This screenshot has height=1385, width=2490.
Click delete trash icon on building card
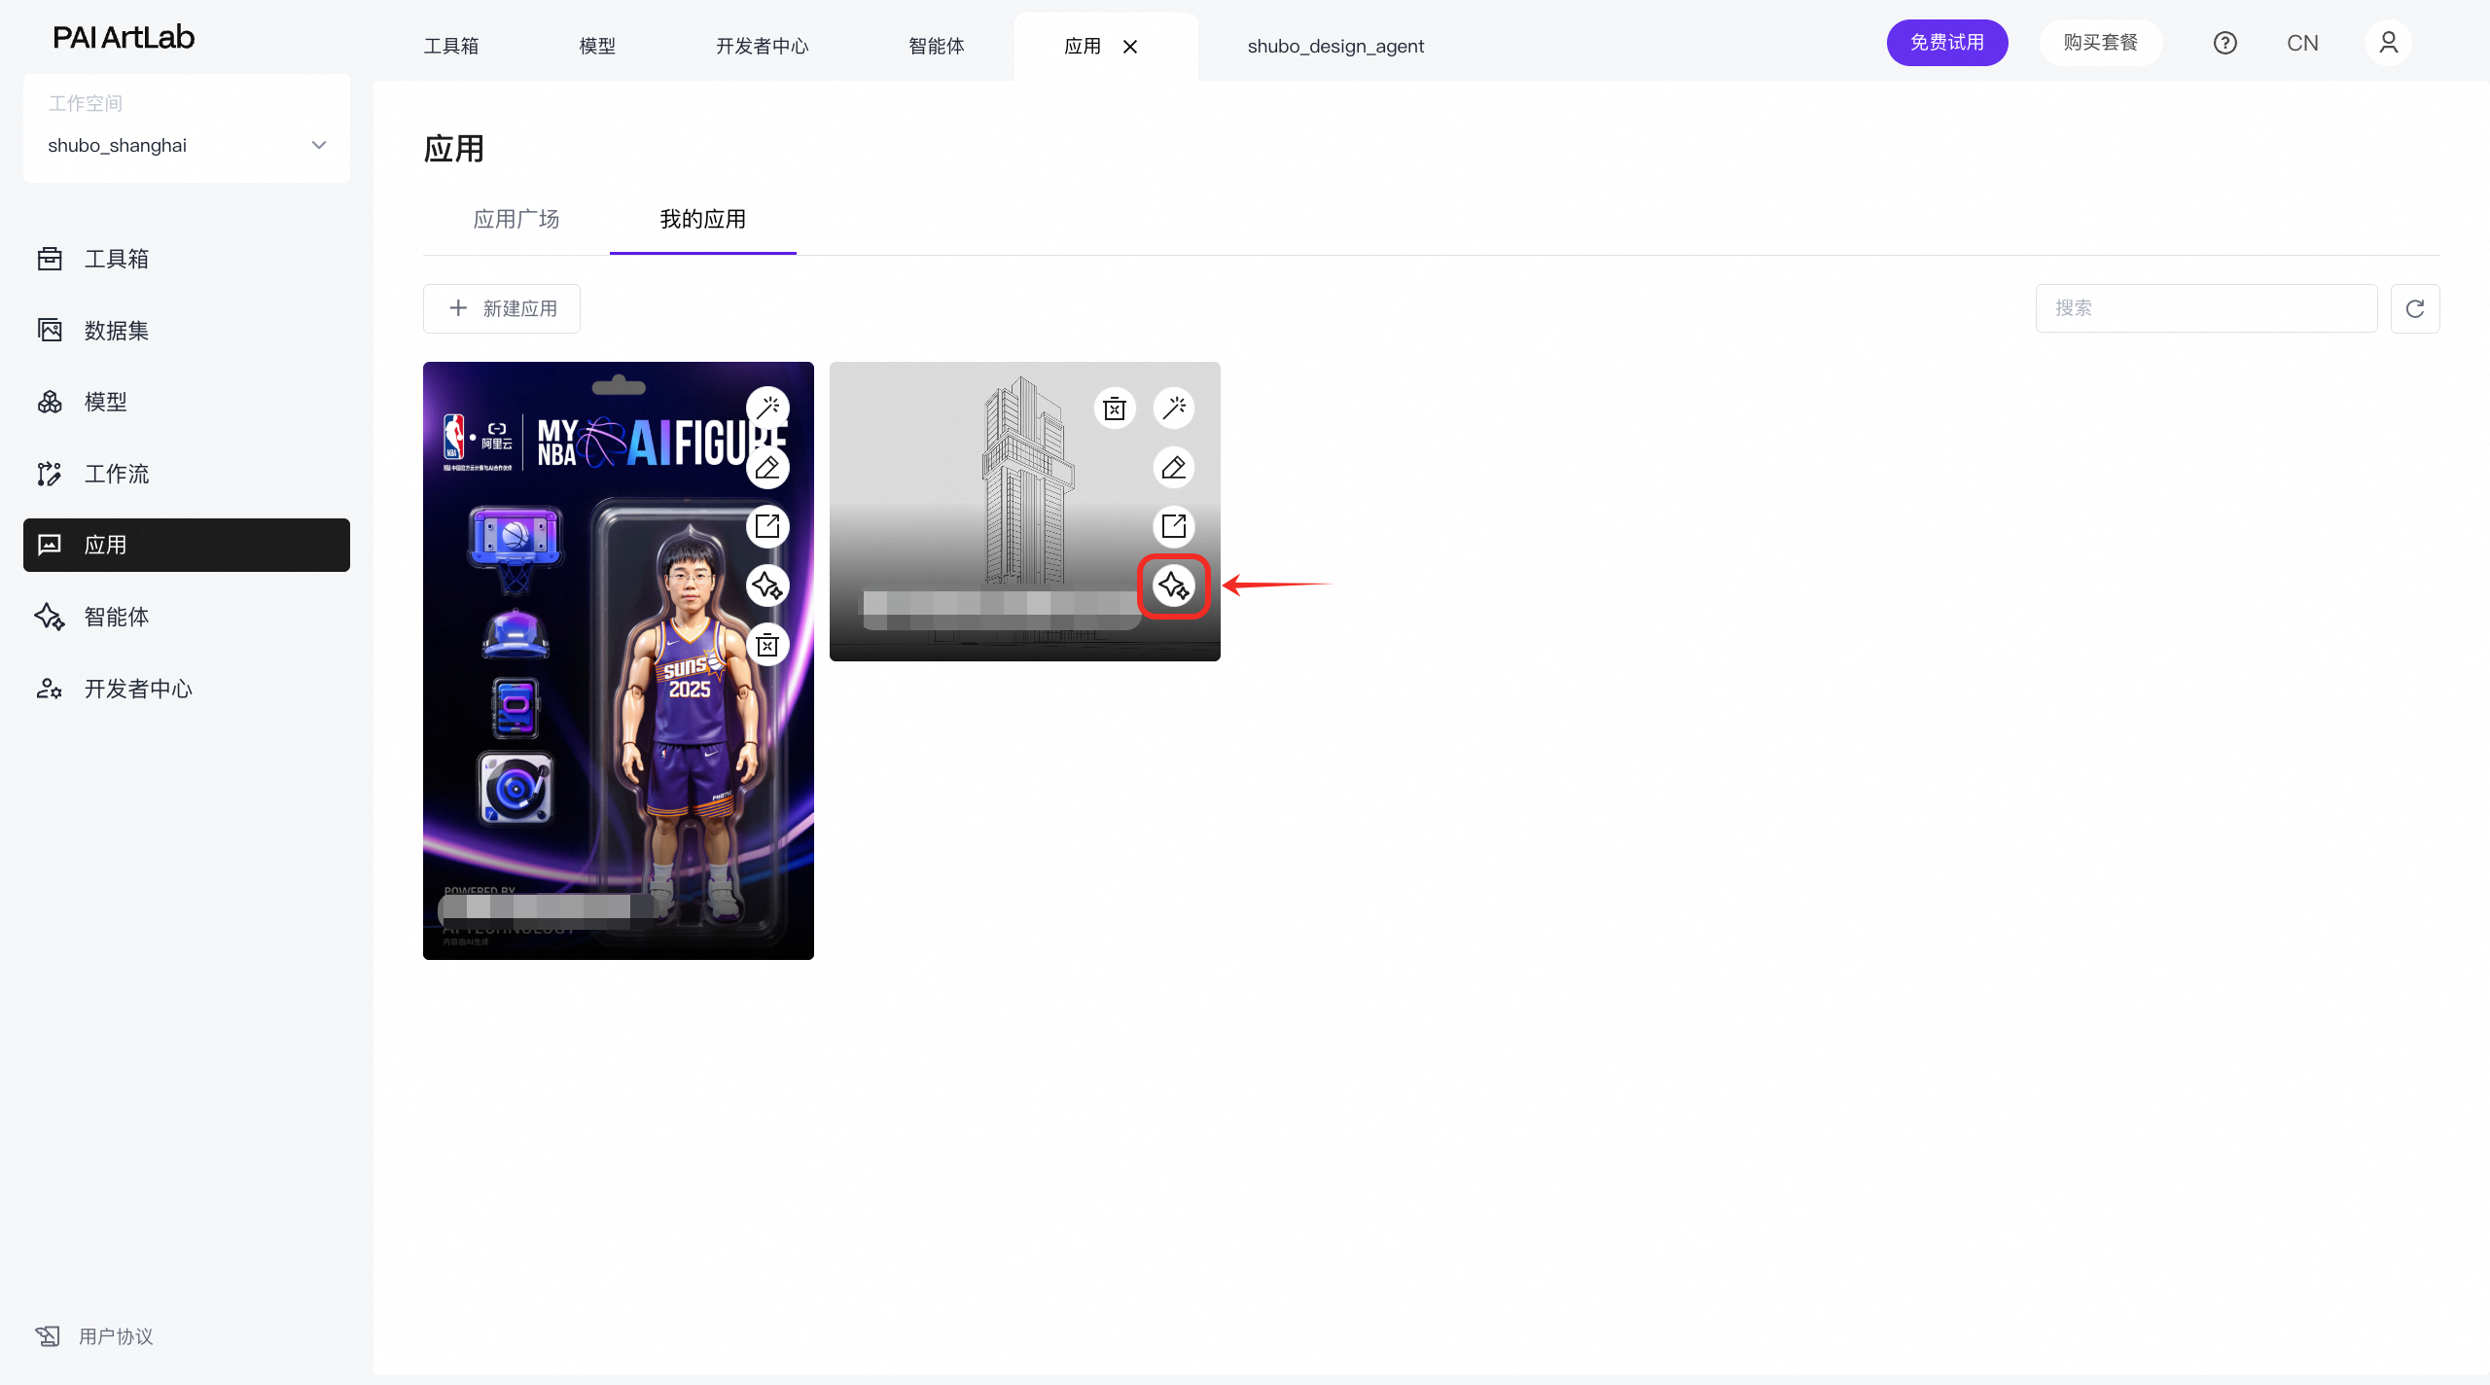coord(1115,408)
